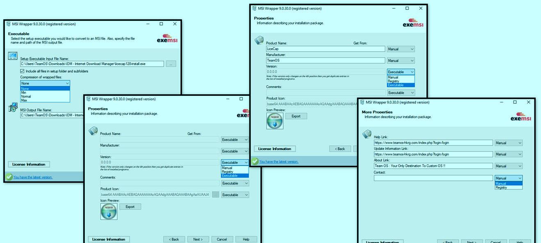Click Back in empty Properties window
Screen dimensions: 541x243
pos(174,239)
